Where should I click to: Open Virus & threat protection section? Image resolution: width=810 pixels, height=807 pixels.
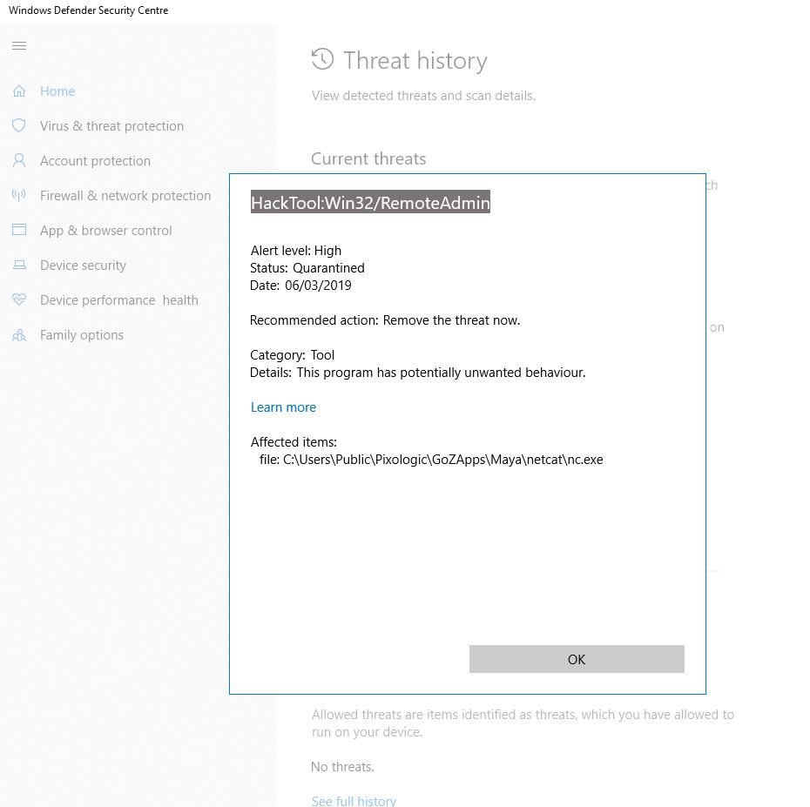(x=112, y=126)
